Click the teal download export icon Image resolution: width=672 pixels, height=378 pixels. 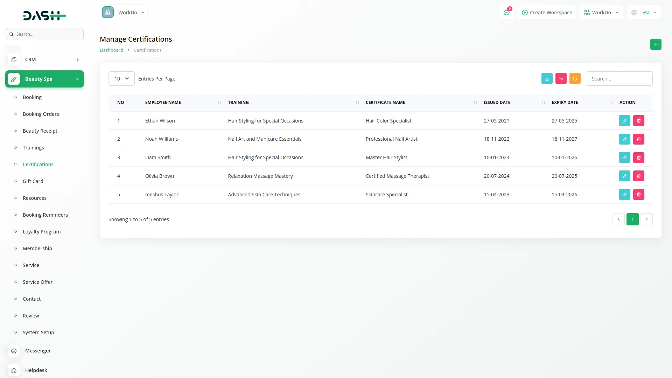click(547, 79)
